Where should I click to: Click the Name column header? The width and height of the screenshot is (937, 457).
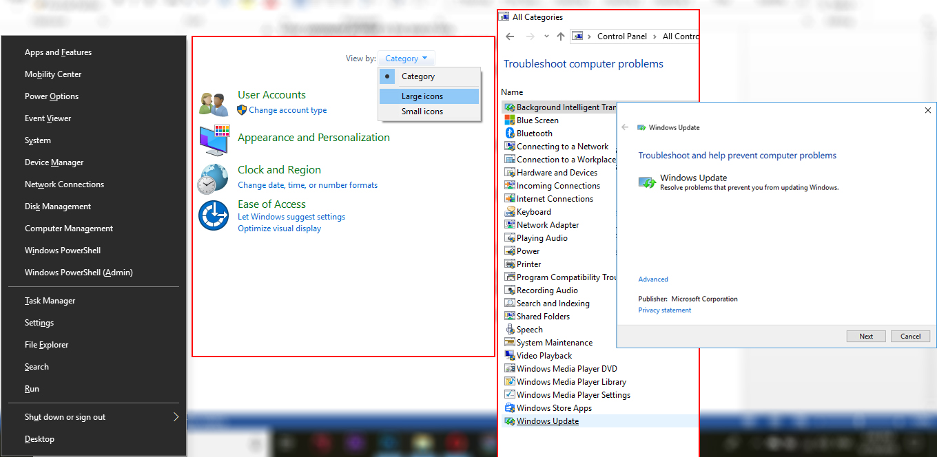[512, 92]
